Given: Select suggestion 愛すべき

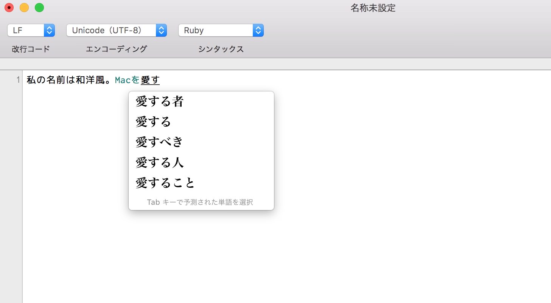Looking at the screenshot, I should point(201,142).
